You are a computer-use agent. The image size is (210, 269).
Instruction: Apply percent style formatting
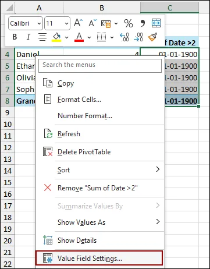click(x=129, y=23)
